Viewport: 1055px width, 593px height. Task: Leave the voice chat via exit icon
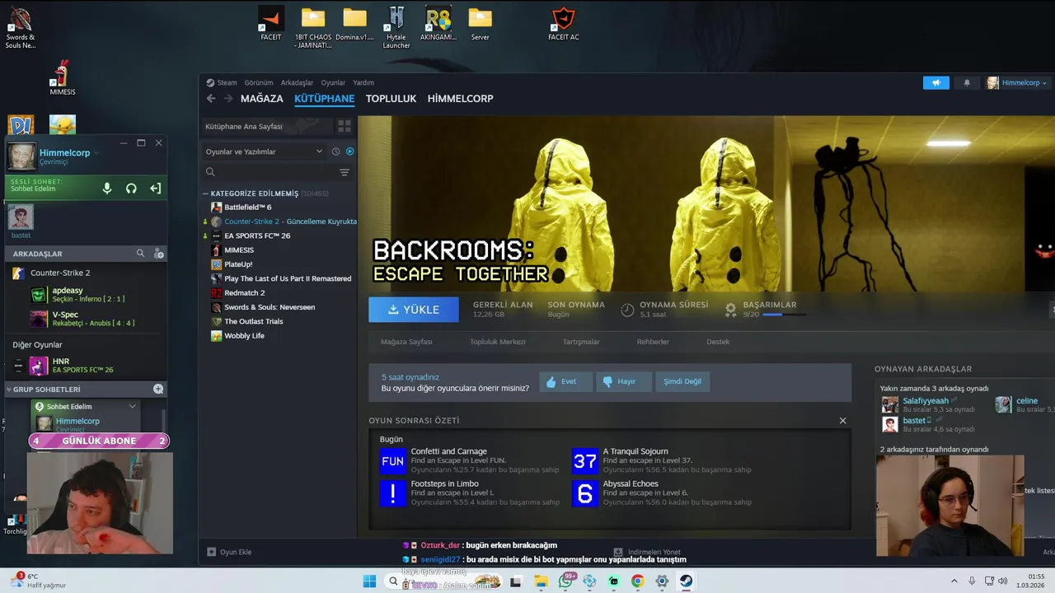pos(155,189)
